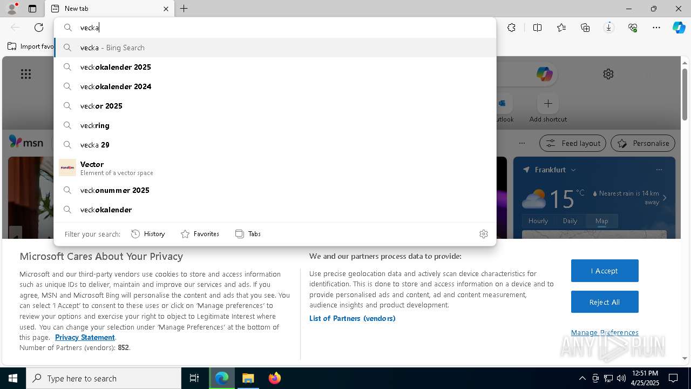Viewport: 691px width, 389px height.
Task: Open the tab actions menu icon
Action: [32, 9]
